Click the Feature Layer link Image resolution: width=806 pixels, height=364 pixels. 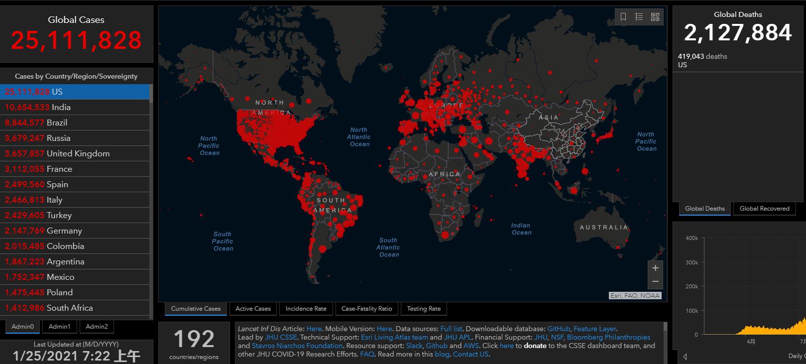(x=594, y=329)
